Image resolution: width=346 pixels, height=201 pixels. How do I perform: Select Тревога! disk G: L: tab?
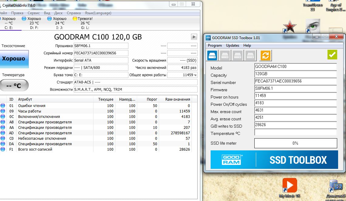[x=83, y=23]
